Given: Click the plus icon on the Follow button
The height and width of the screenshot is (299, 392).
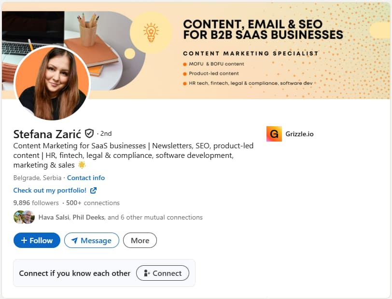Looking at the screenshot, I should (24, 240).
